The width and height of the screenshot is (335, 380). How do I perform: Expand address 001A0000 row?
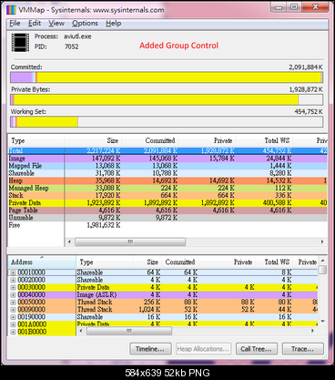(x=13, y=324)
